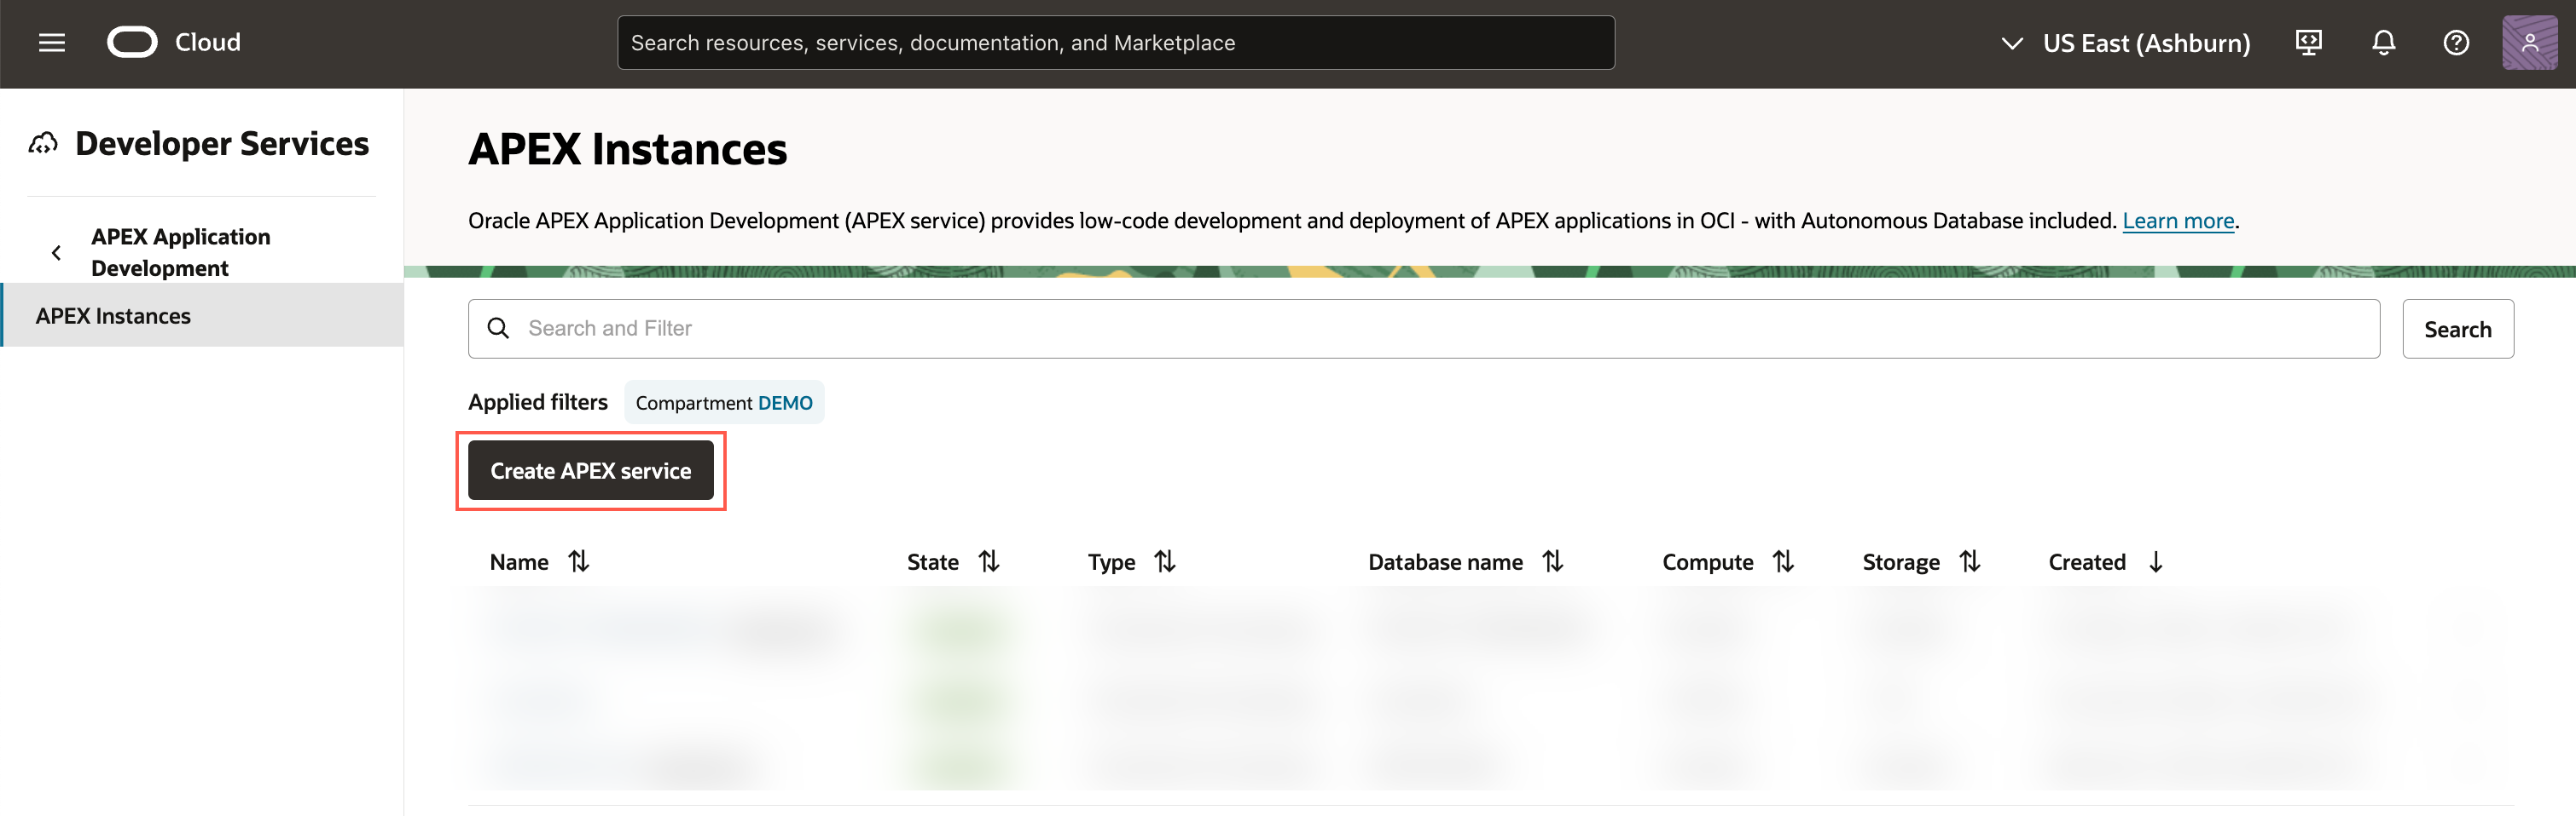2576x816 pixels.
Task: Open the notifications bell
Action: 2383,43
